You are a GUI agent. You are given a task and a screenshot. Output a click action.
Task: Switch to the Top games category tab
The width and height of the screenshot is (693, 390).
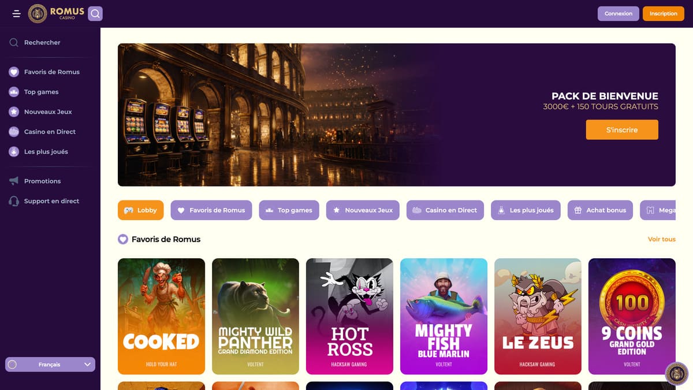(289, 210)
